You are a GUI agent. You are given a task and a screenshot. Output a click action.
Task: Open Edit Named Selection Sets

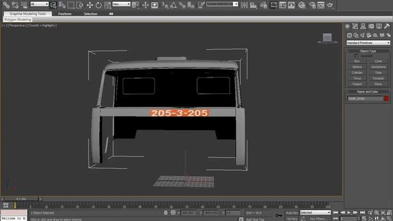201,5
